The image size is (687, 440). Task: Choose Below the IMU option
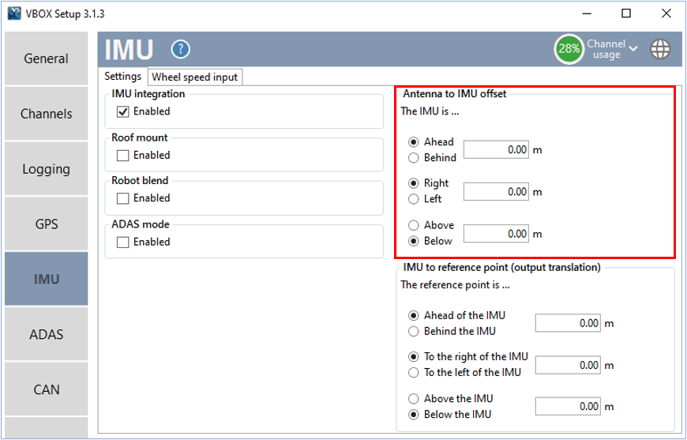click(x=413, y=415)
